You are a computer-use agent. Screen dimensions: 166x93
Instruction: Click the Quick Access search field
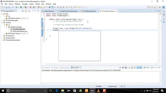tap(151, 7)
